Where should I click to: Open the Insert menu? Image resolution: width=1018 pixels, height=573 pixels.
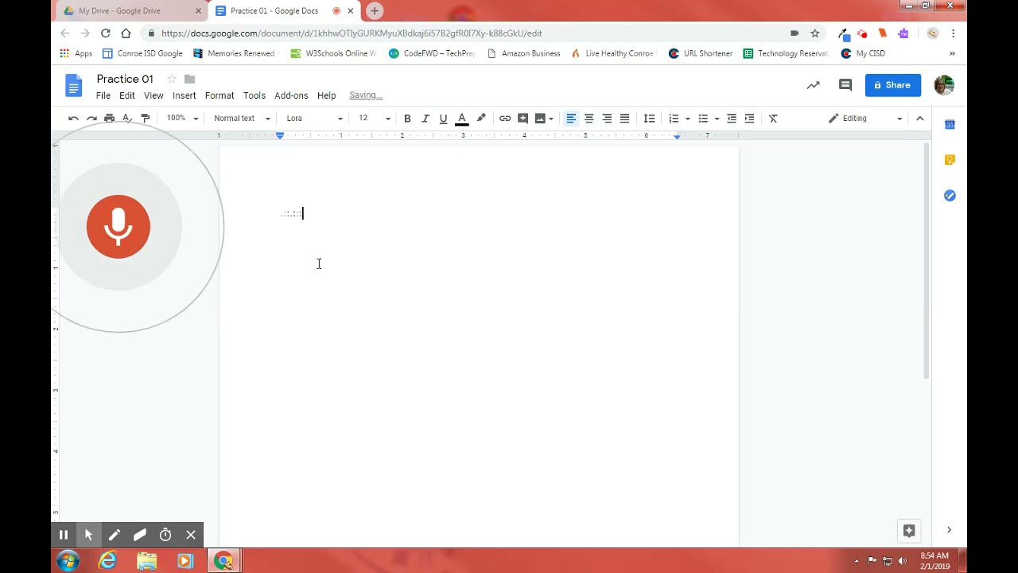(184, 95)
